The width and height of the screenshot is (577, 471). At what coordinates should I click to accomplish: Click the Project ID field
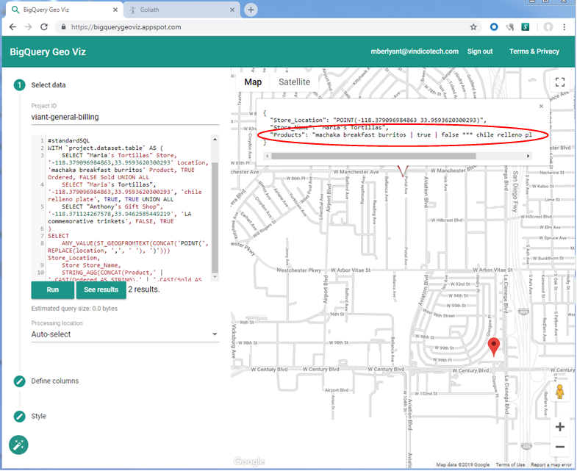[125, 117]
